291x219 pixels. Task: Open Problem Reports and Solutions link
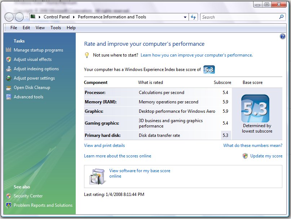point(43,205)
